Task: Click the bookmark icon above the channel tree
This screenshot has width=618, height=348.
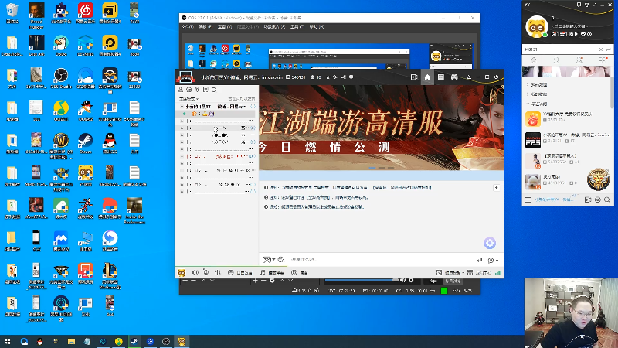Action: click(205, 90)
